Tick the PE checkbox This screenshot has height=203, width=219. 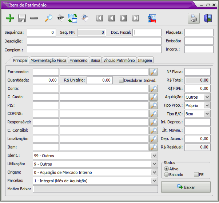[x=196, y=174]
